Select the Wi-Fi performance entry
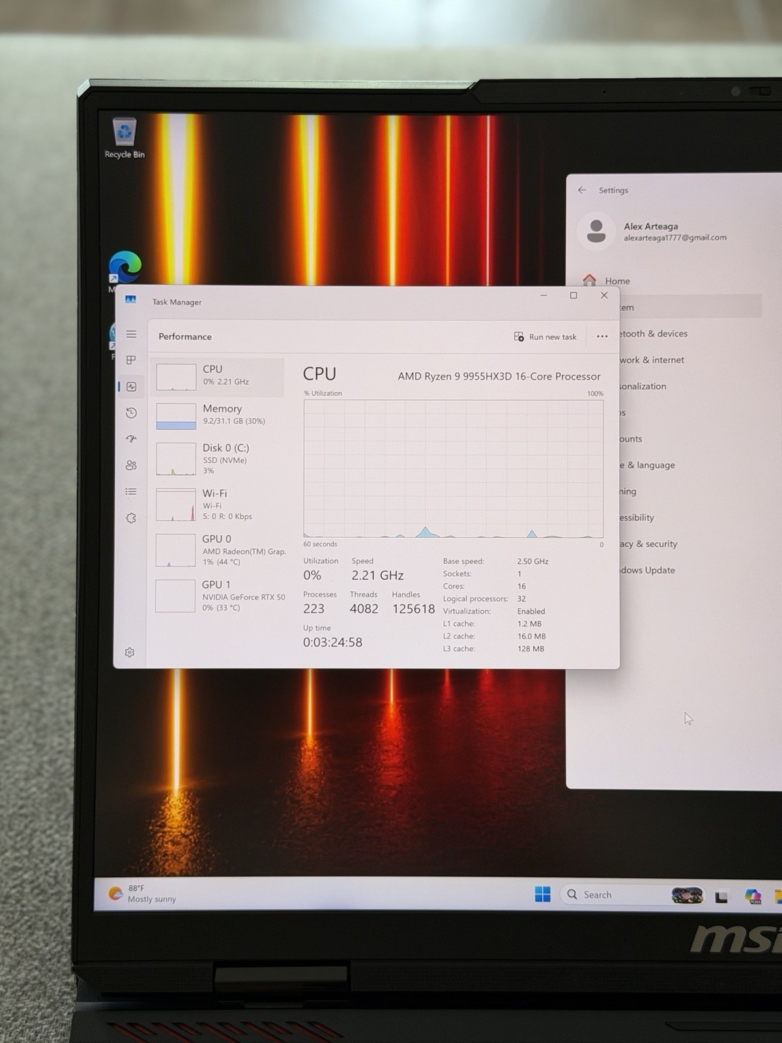The image size is (782, 1043). [x=218, y=505]
